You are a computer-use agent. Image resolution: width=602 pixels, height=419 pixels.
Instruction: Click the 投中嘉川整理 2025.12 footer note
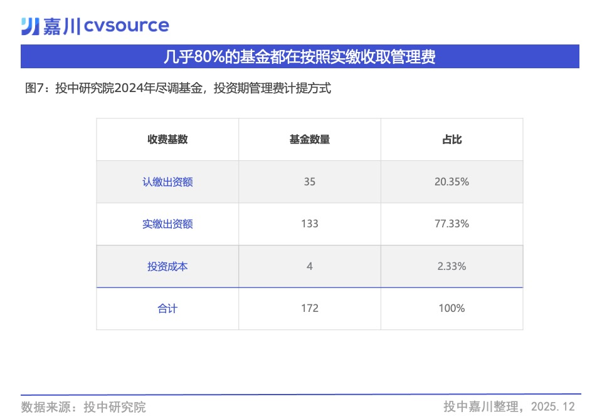[509, 407]
